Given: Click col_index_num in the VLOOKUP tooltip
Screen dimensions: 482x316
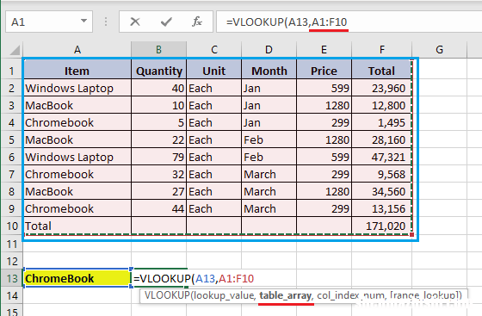Looking at the screenshot, I should click(350, 295).
